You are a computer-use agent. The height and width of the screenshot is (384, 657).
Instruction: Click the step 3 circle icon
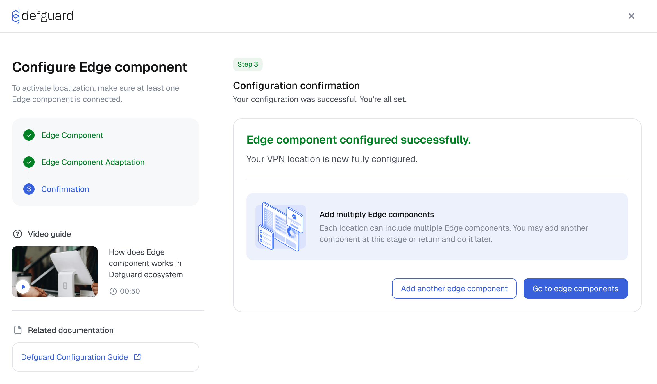coord(29,189)
